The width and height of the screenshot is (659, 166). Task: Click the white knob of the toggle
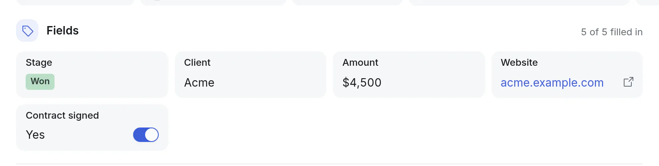click(152, 135)
